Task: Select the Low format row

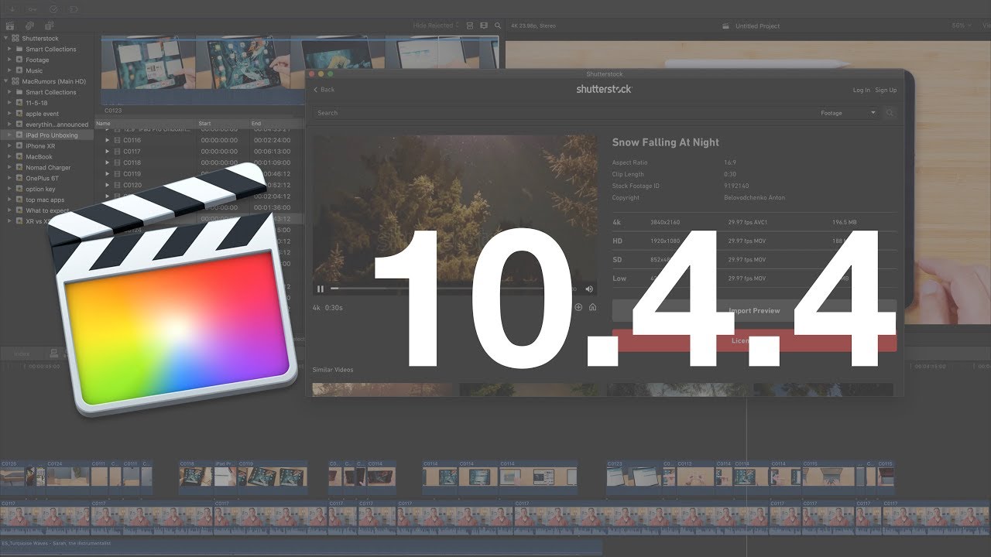Action: pos(754,278)
